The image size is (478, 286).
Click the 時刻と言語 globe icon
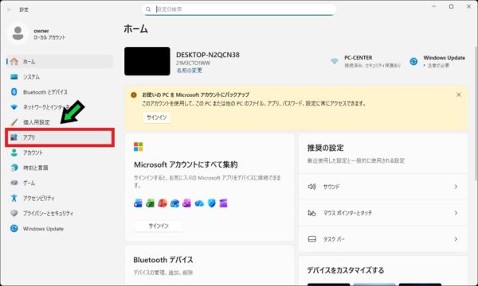click(14, 168)
